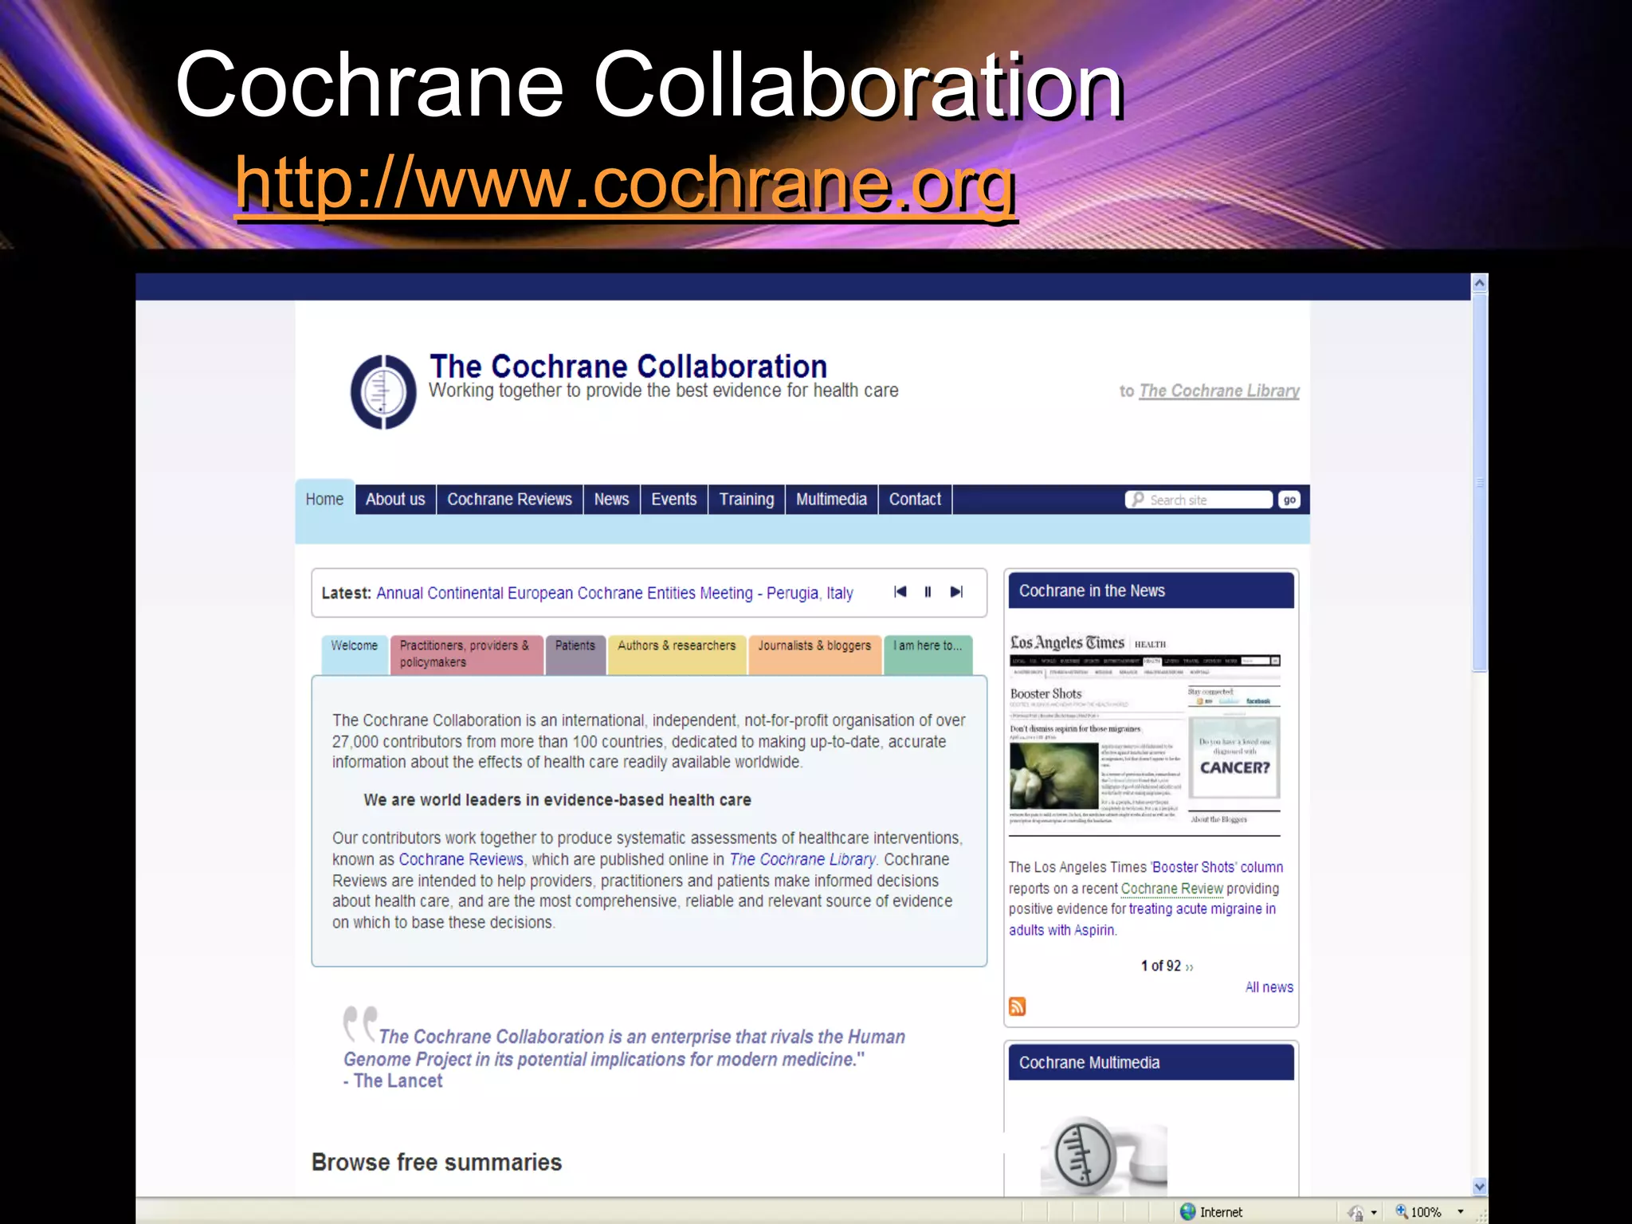
Task: Select the Patients tab
Action: [575, 654]
